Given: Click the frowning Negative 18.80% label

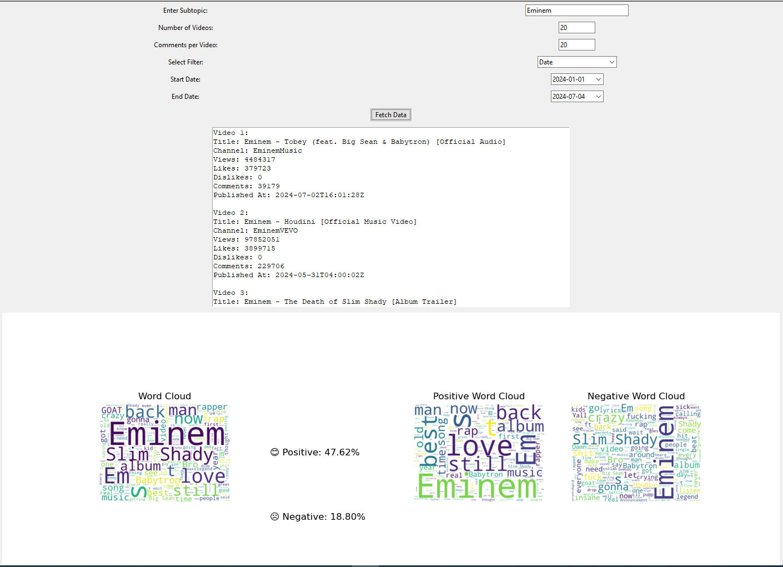Looking at the screenshot, I should coord(318,516).
